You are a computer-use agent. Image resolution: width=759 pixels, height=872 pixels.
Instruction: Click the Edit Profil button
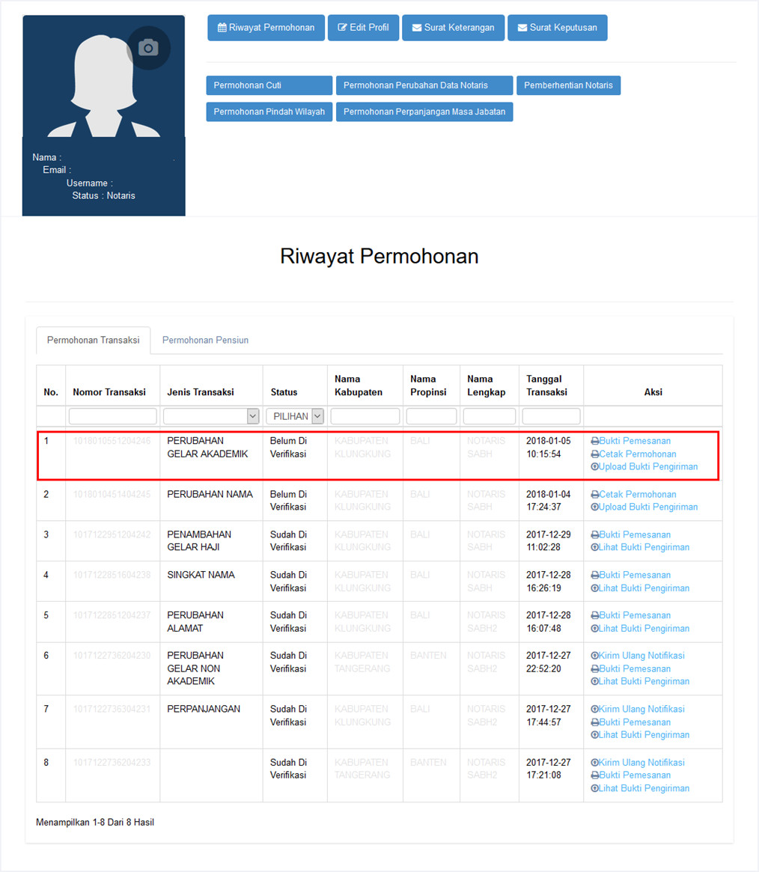tap(363, 28)
